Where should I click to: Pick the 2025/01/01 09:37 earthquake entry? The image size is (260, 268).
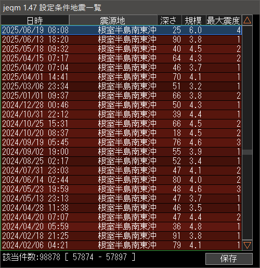click(121, 96)
